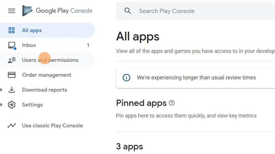
Task: Select All apps in sidebar
Action: tap(47, 30)
